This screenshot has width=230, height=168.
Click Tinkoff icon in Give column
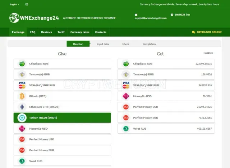coord(22,75)
